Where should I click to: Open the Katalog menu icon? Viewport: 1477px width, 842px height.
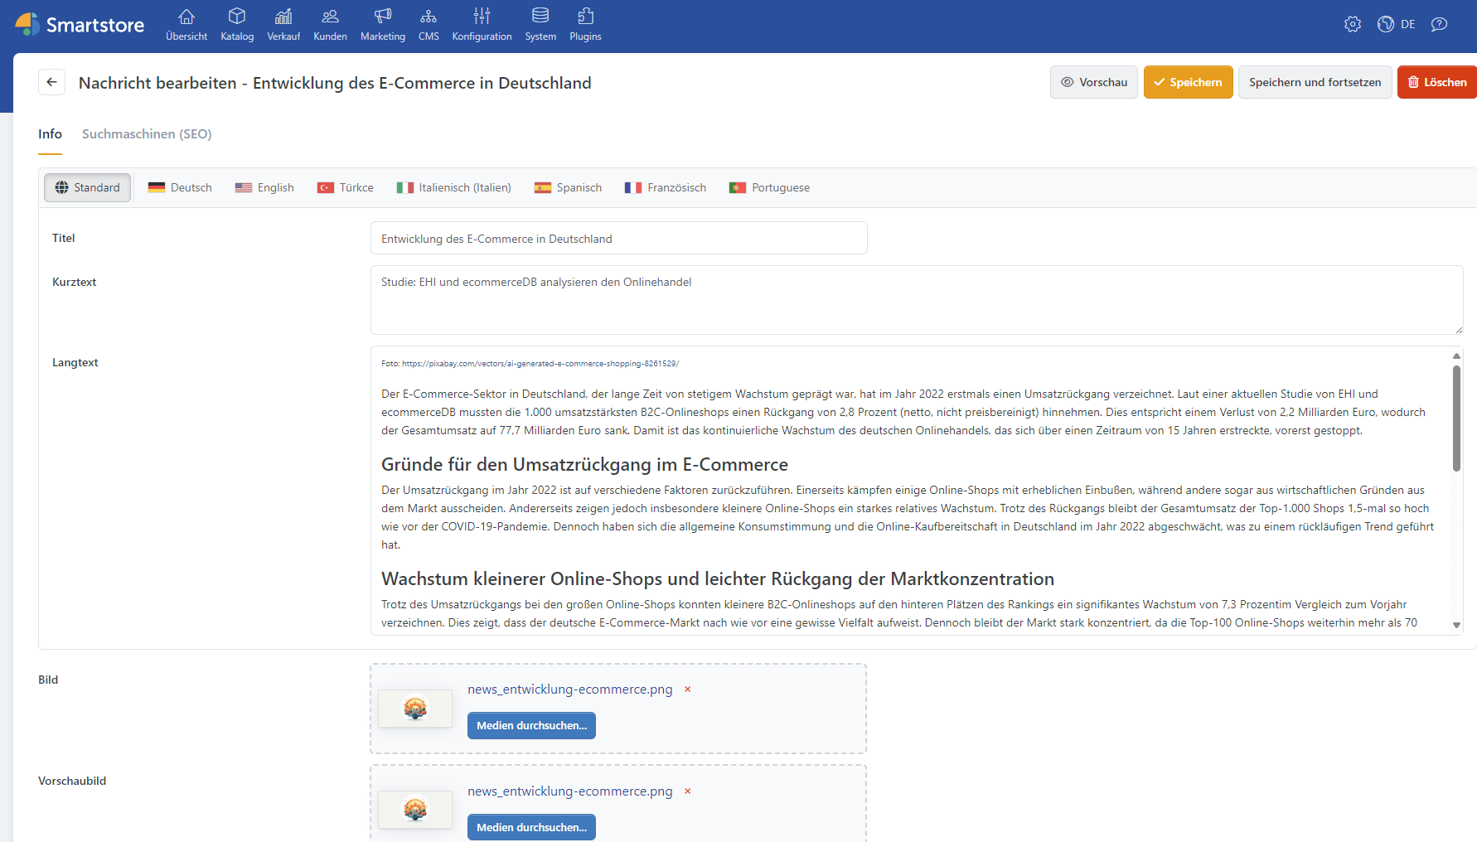pos(237,17)
